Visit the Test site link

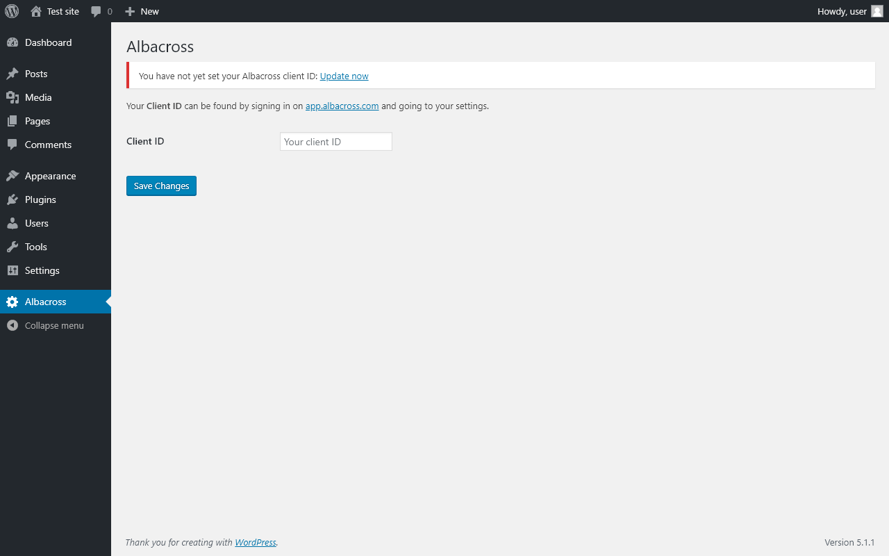click(x=63, y=11)
